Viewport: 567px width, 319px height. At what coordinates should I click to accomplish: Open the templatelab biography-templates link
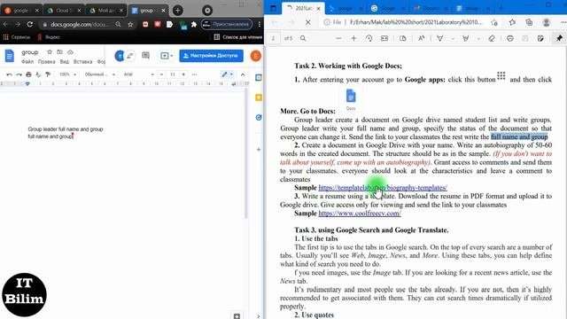click(x=383, y=188)
